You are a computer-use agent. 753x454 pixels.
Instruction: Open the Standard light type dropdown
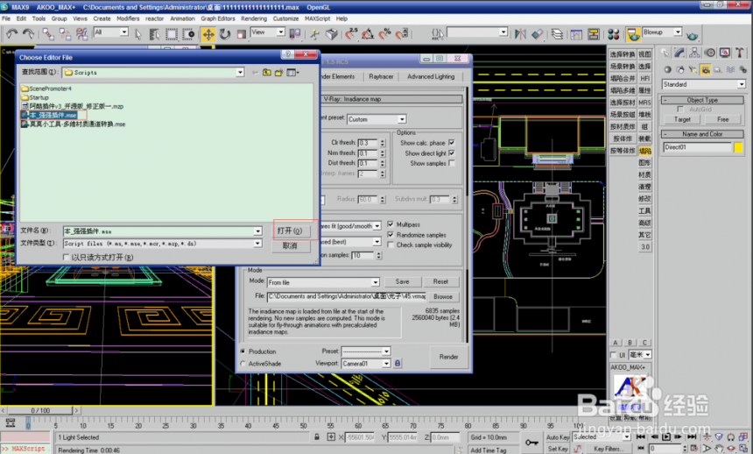coord(742,84)
